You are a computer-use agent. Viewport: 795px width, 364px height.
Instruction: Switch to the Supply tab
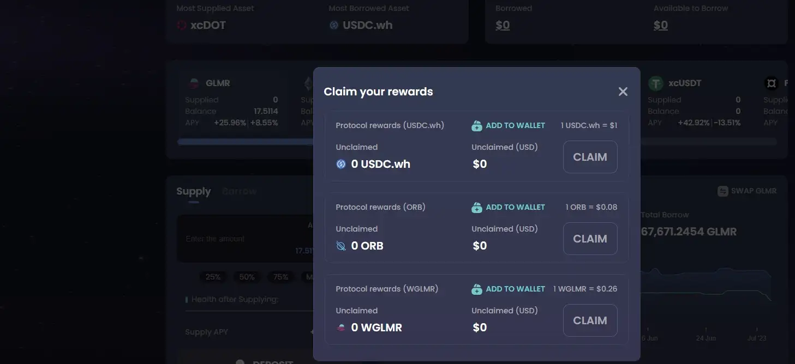tap(193, 191)
